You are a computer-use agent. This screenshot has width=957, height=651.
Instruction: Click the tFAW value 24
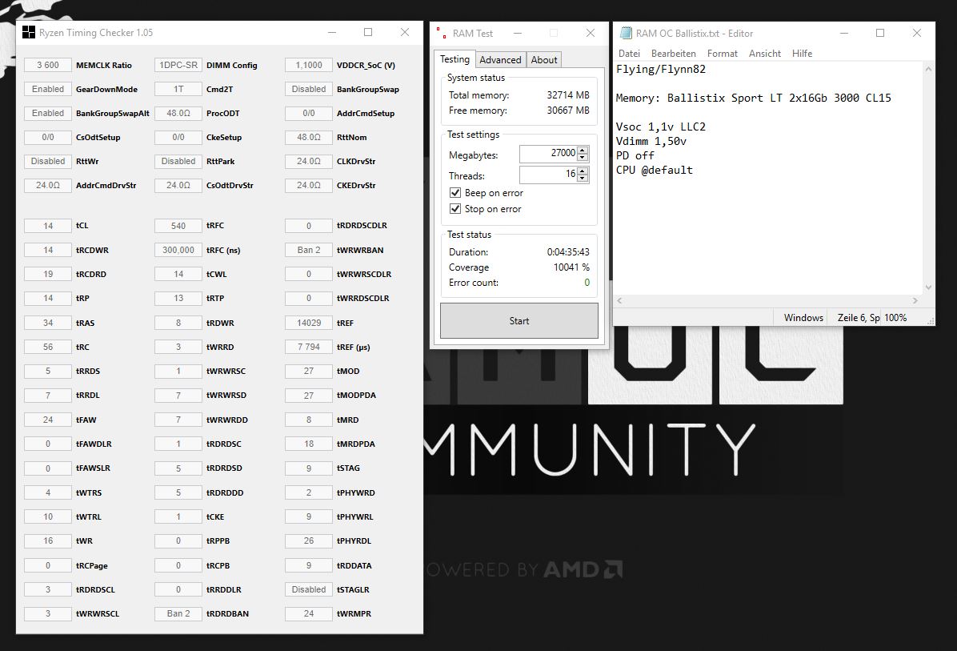click(47, 420)
